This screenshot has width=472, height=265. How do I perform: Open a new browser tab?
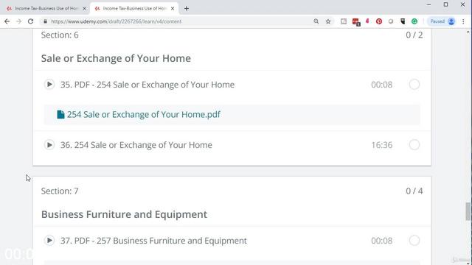tap(187, 8)
